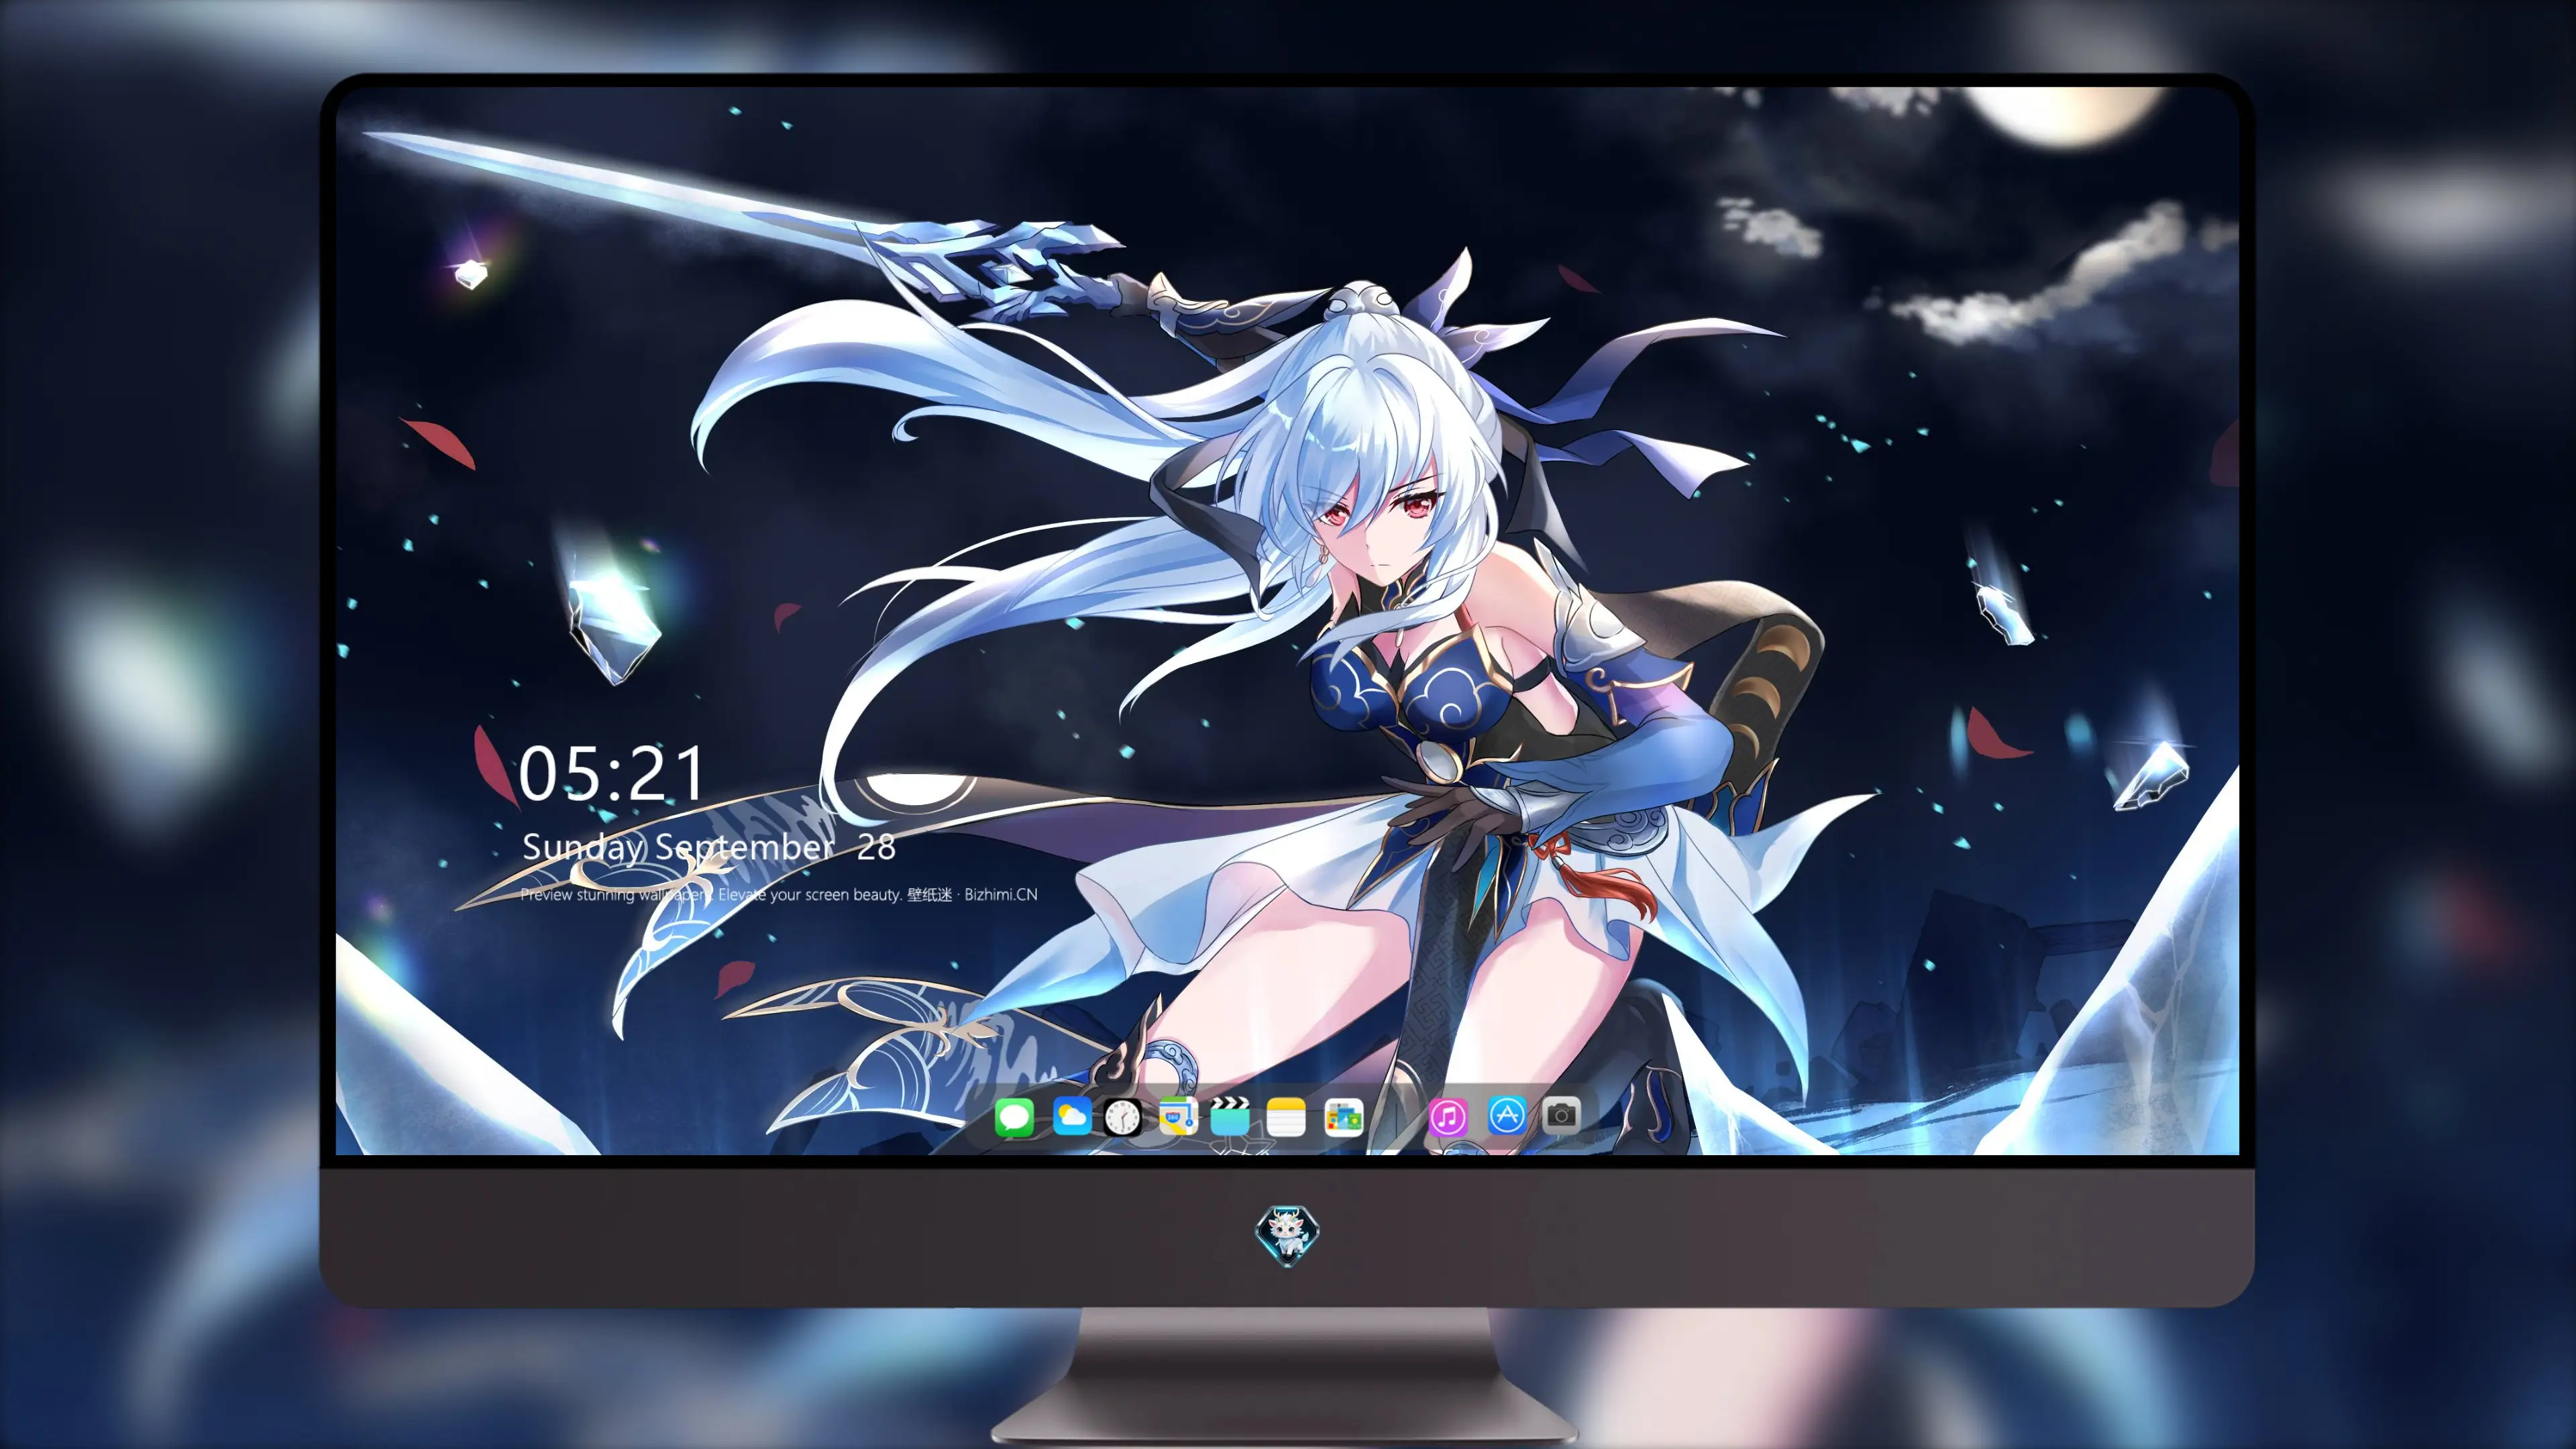The height and width of the screenshot is (1449, 2576).
Task: Click the Bizhimi.CN preview caption text
Action: tap(779, 894)
